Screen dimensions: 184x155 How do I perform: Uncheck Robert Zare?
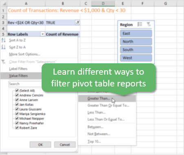click(x=17, y=128)
